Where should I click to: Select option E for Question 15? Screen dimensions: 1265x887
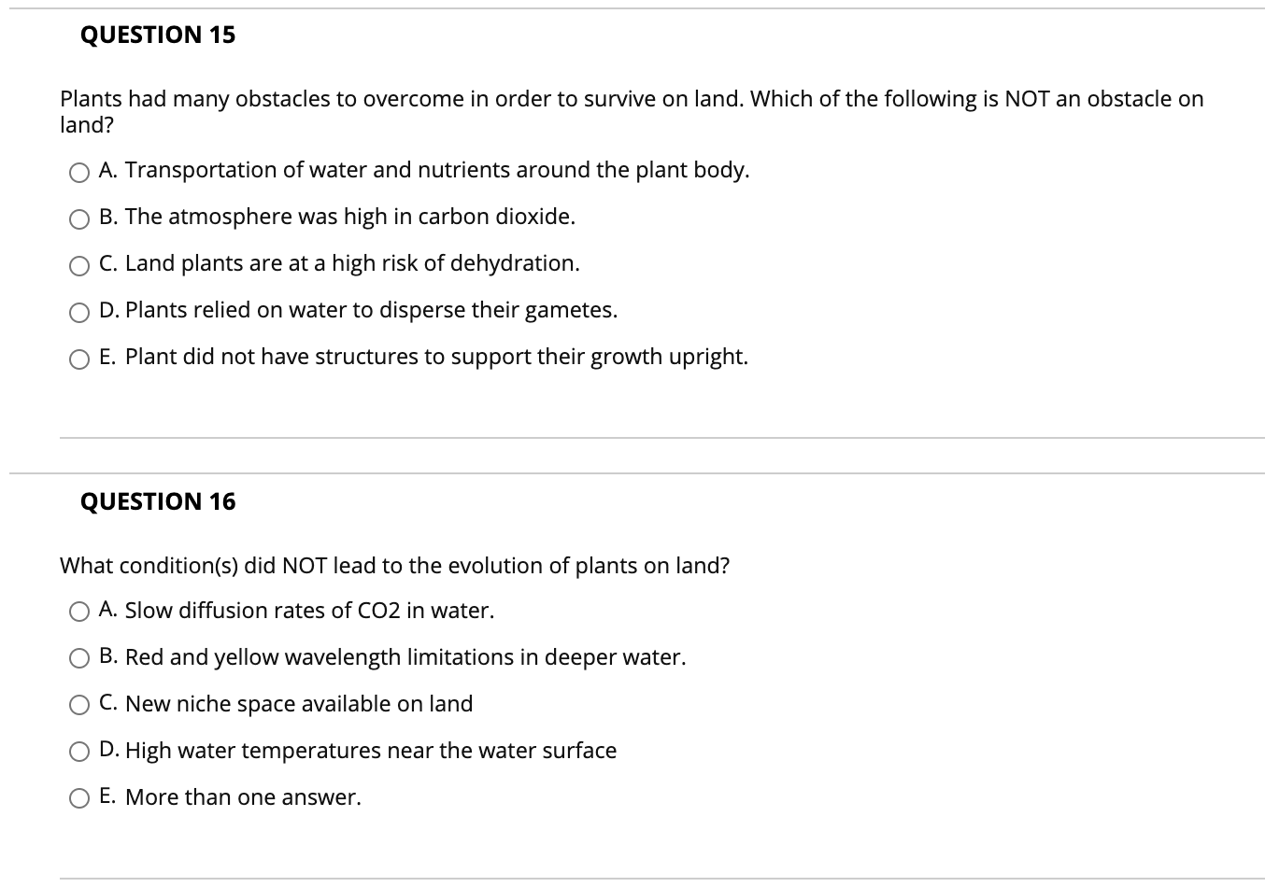pyautogui.click(x=79, y=358)
